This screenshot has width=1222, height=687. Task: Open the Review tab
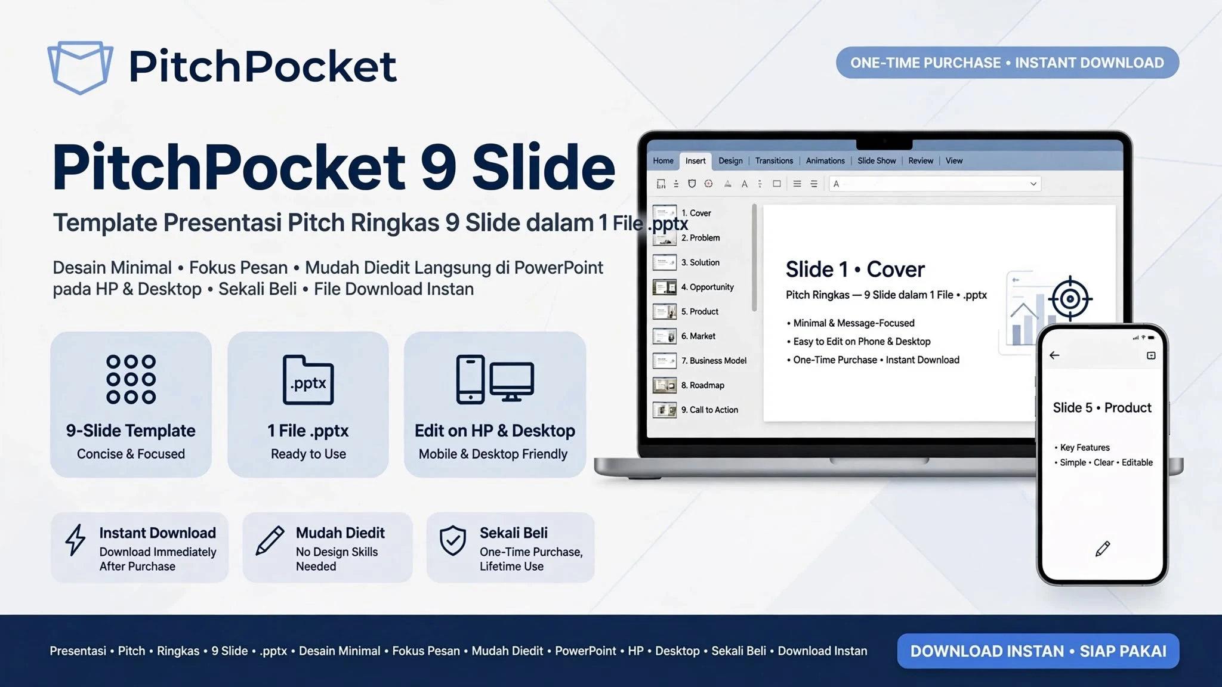[x=921, y=160]
